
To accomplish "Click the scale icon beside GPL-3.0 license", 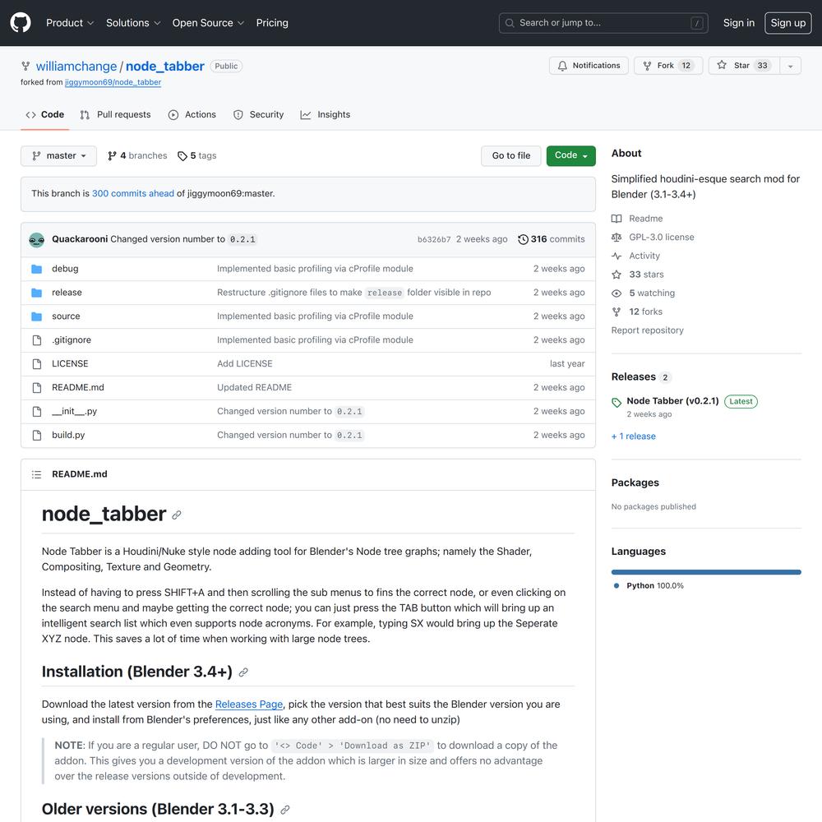I will tap(616, 238).
